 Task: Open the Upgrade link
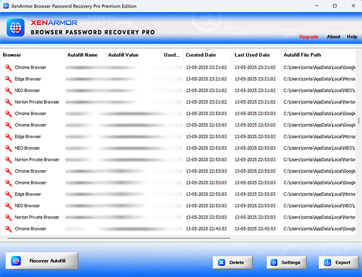(309, 37)
